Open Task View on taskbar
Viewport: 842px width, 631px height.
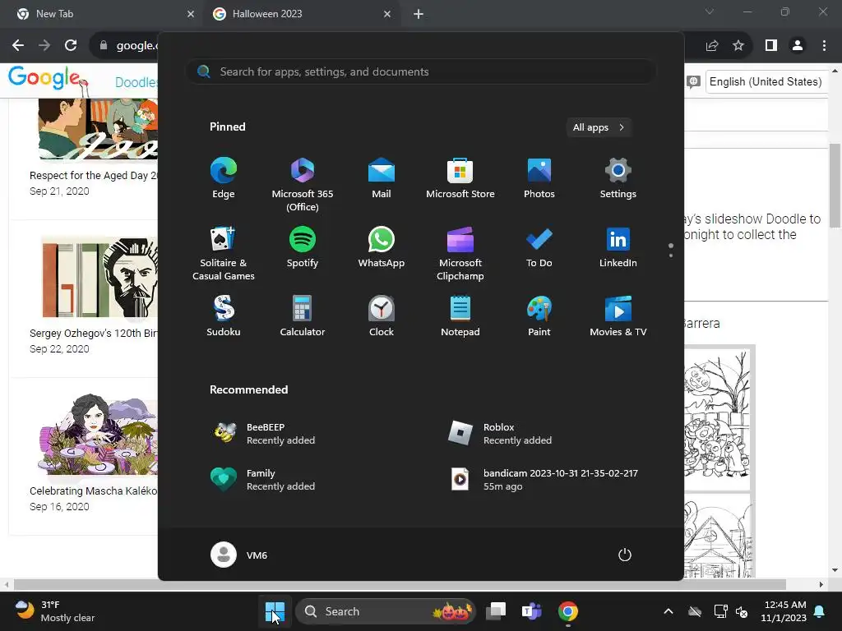point(496,611)
